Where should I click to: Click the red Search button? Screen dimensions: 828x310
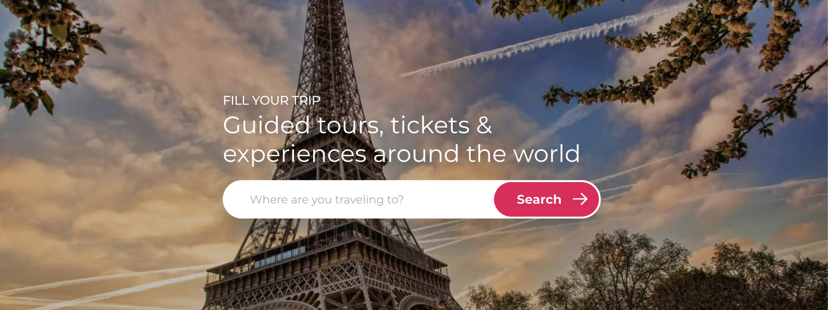point(546,199)
